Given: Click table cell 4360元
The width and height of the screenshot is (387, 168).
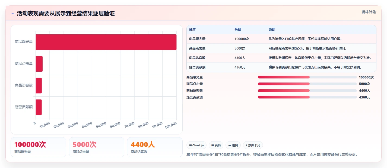Looking at the screenshot, I should pyautogui.click(x=240, y=67).
